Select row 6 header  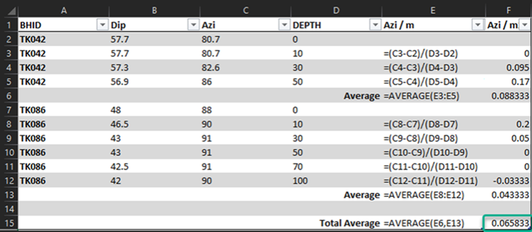[9, 96]
